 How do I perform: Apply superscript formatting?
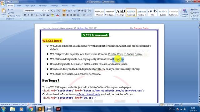pos(44,15)
